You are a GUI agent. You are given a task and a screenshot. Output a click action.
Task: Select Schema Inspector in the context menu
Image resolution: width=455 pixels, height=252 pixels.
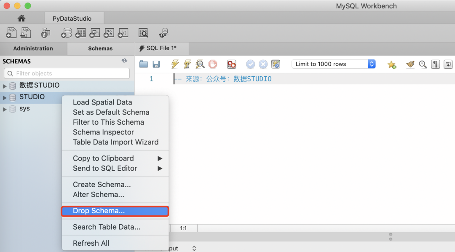tap(103, 132)
